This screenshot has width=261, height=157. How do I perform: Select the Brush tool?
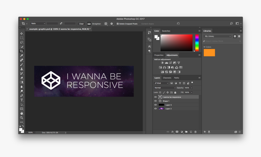22,65
